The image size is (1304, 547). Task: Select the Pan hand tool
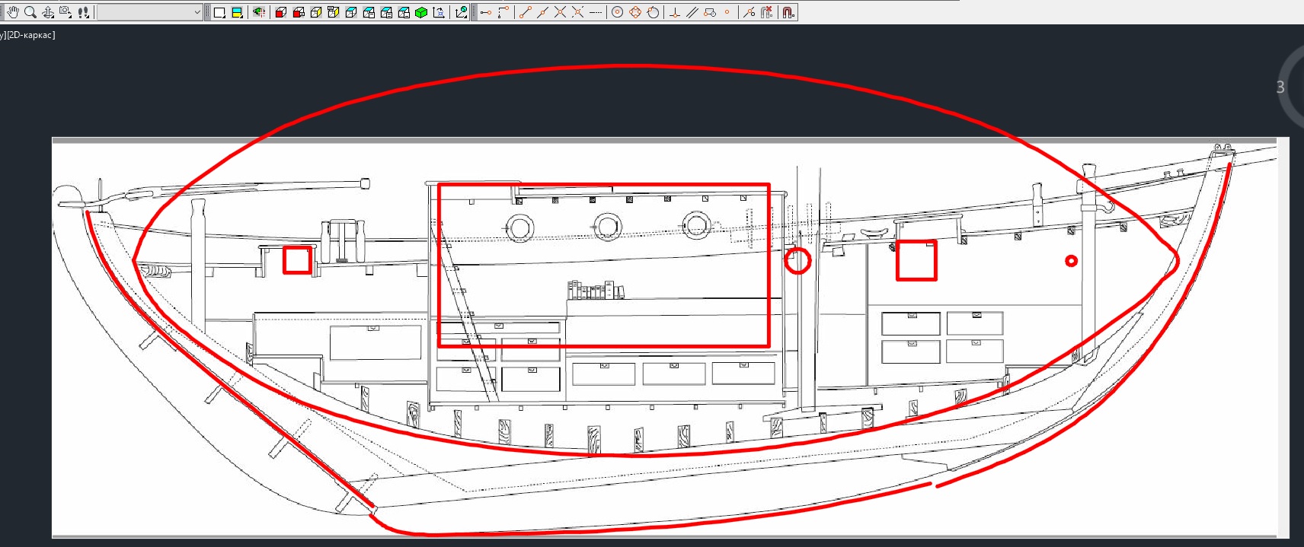pos(12,12)
